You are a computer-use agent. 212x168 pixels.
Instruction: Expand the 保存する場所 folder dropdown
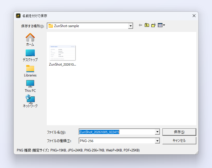131,26
